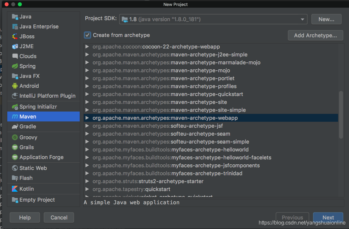349x229 pixels.
Task: Click the Previous button
Action: [x=292, y=217]
